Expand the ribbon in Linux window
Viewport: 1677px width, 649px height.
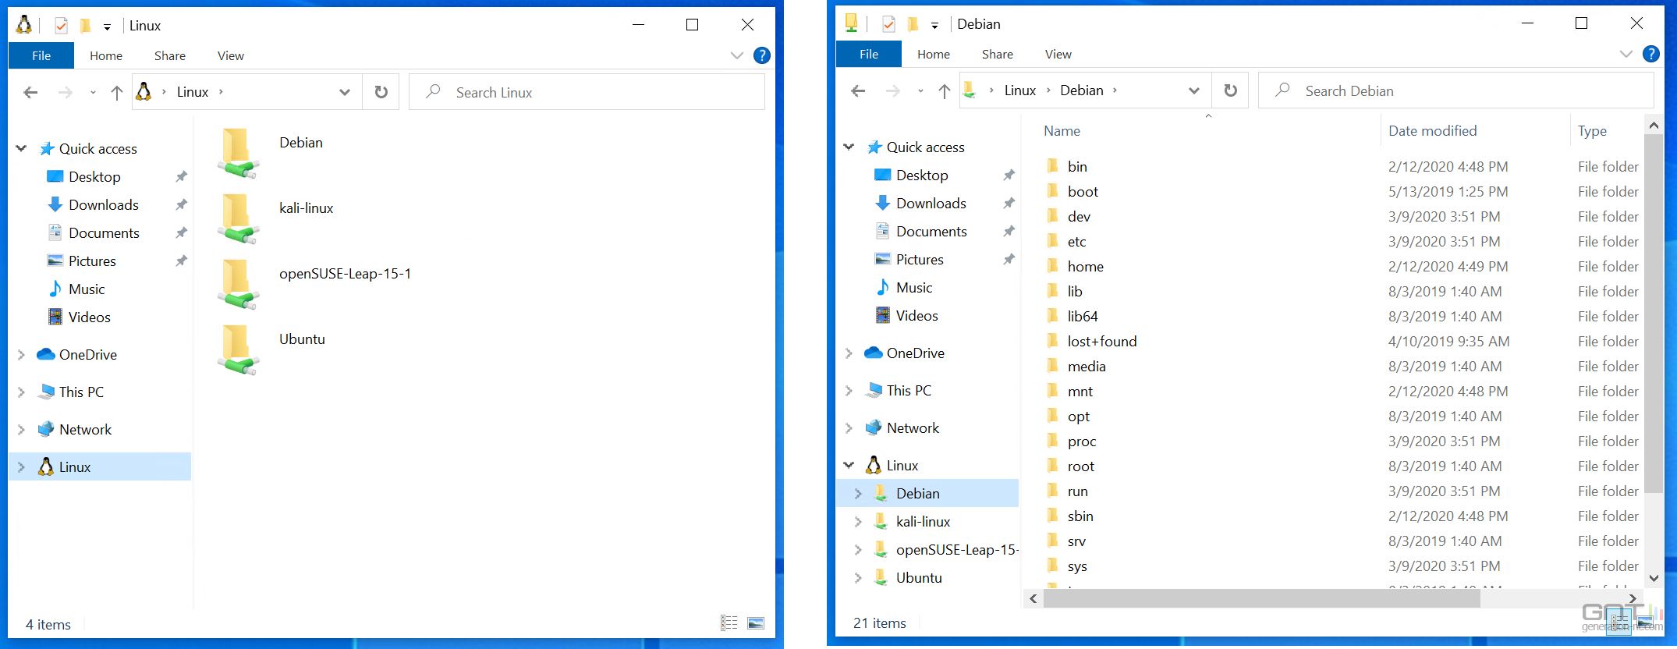click(736, 55)
